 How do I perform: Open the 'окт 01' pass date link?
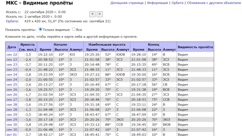pyautogui.click(x=12, y=134)
